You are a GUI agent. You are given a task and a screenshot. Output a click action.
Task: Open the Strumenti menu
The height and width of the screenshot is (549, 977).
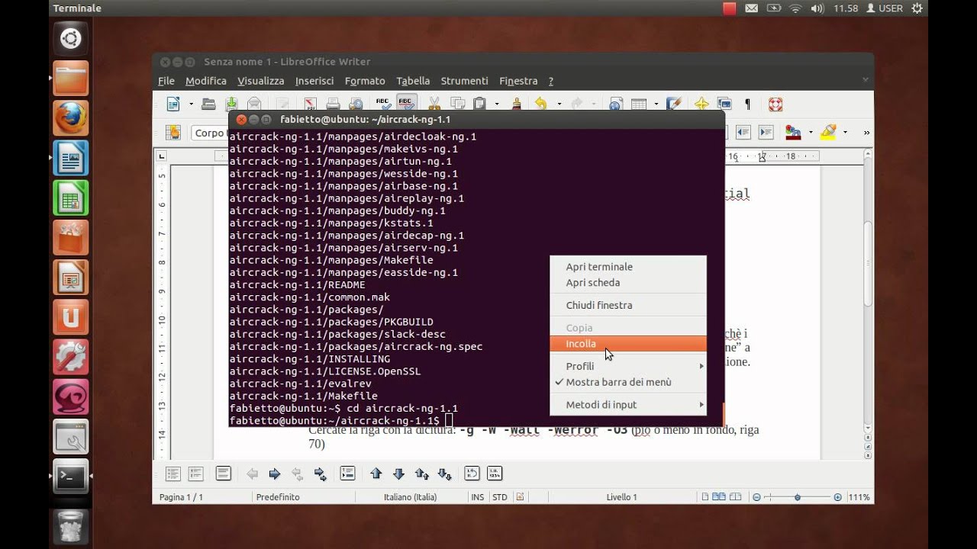(x=464, y=81)
